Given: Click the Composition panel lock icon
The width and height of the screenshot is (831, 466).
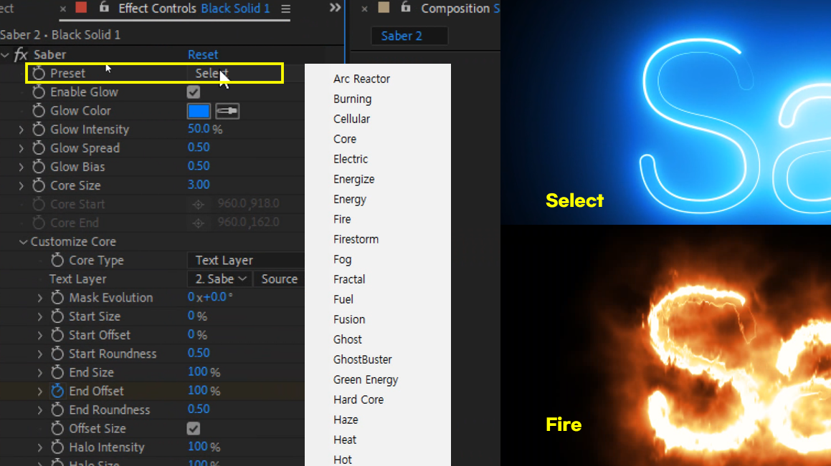Looking at the screenshot, I should click(x=405, y=7).
